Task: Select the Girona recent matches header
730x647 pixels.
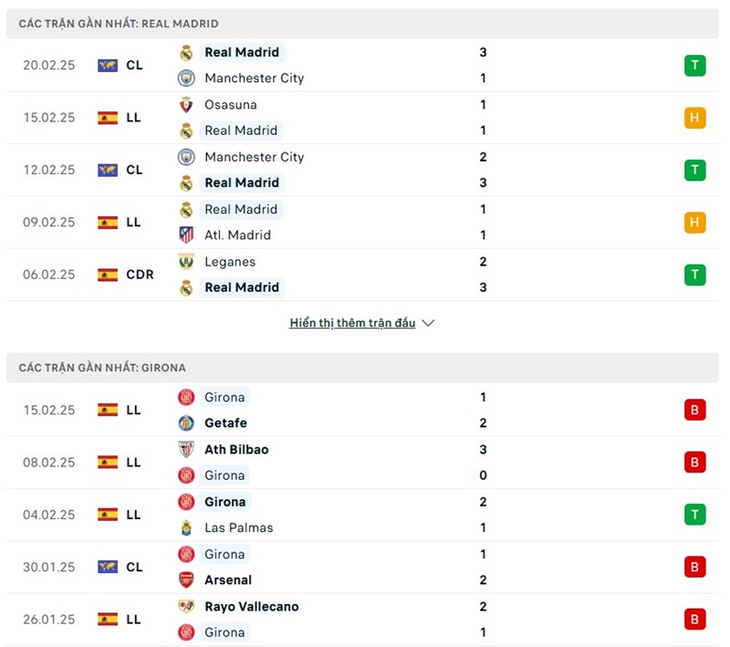Action: [102, 368]
